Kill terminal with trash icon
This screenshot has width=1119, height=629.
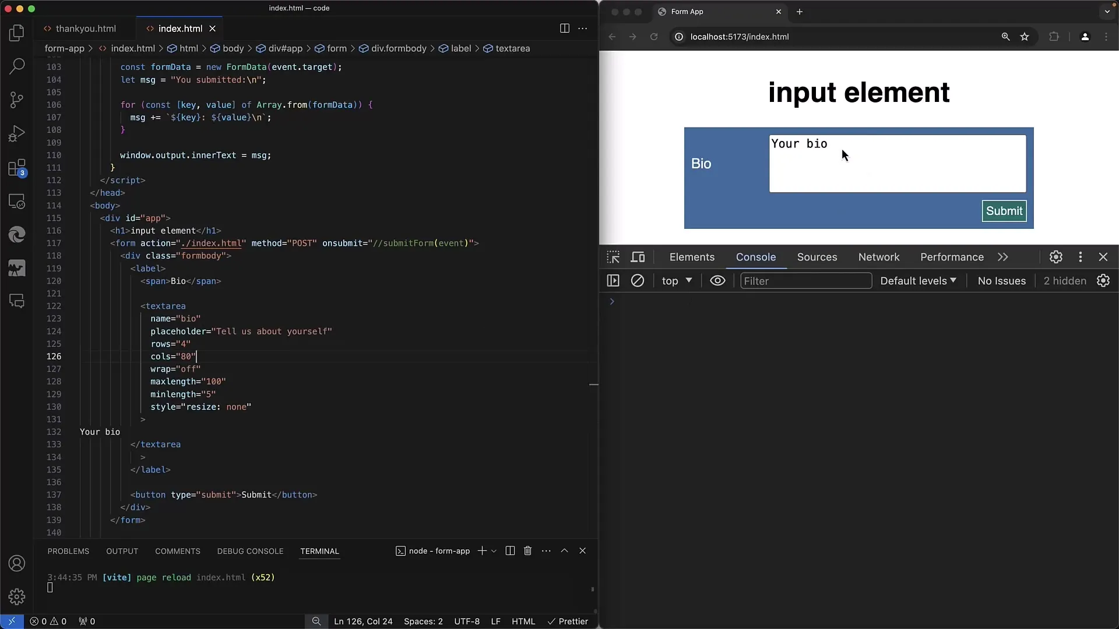527,551
